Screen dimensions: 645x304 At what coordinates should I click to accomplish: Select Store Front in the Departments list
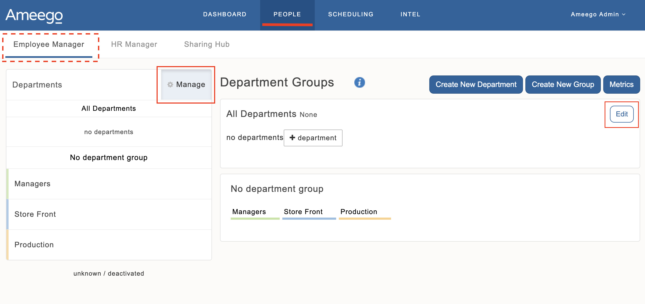(35, 214)
